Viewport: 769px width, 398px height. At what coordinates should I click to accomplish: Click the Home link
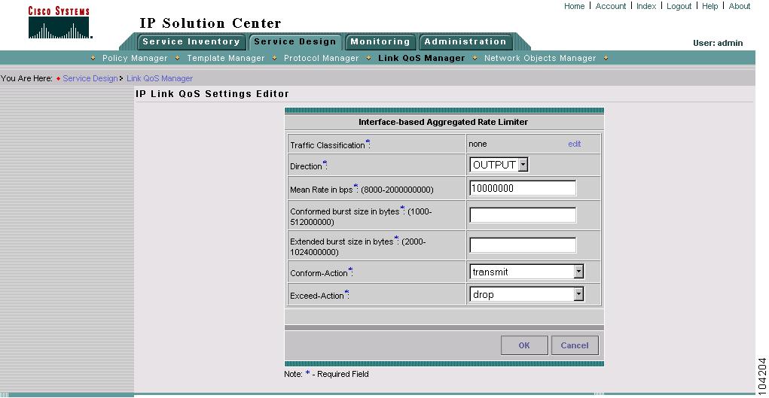click(574, 6)
